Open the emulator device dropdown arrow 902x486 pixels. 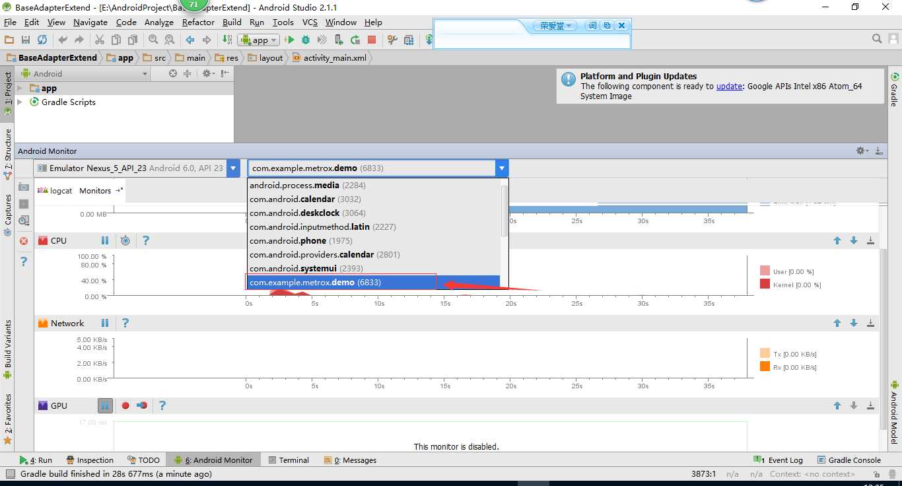coord(233,168)
